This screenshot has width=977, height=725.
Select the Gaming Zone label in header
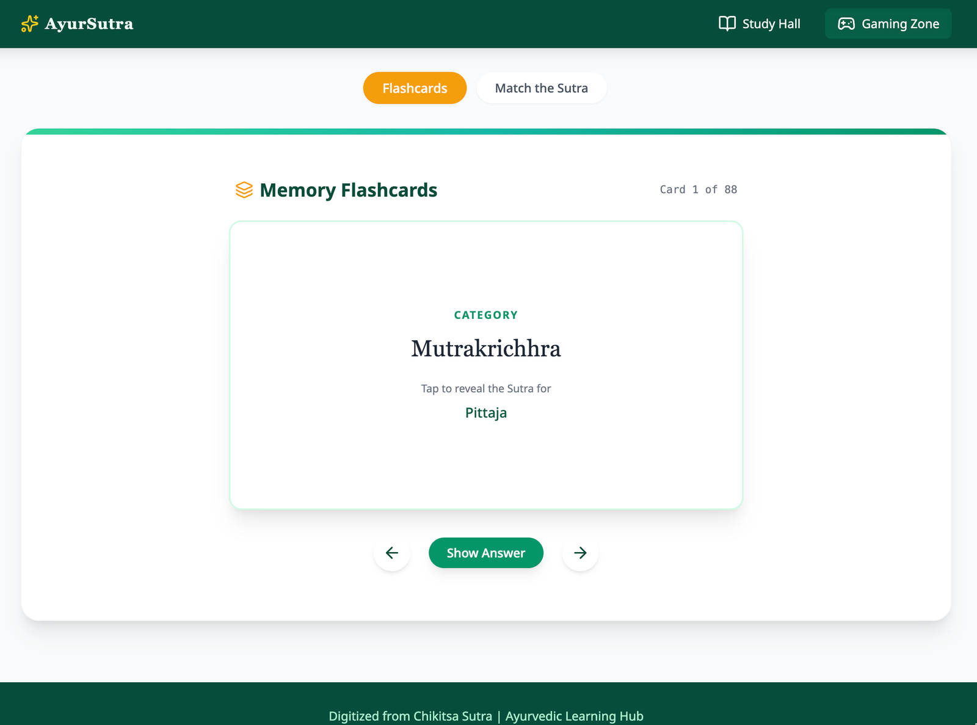(900, 24)
